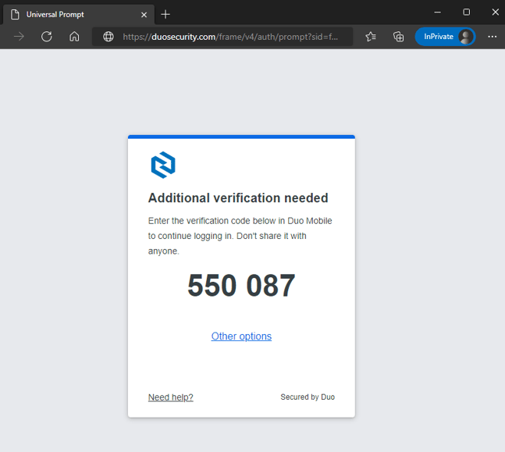Image resolution: width=505 pixels, height=452 pixels.
Task: Open the browser settings ellipsis menu
Action: pyautogui.click(x=492, y=37)
